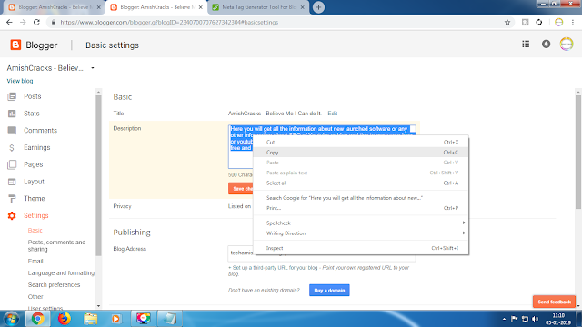Choose Print from the context menu

point(361,208)
